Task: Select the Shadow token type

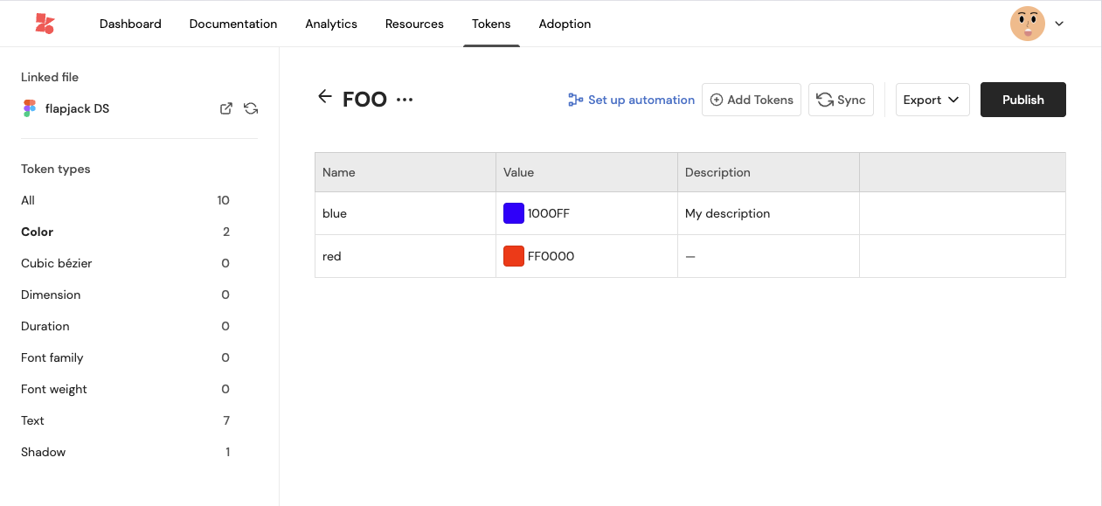Action: [x=44, y=452]
